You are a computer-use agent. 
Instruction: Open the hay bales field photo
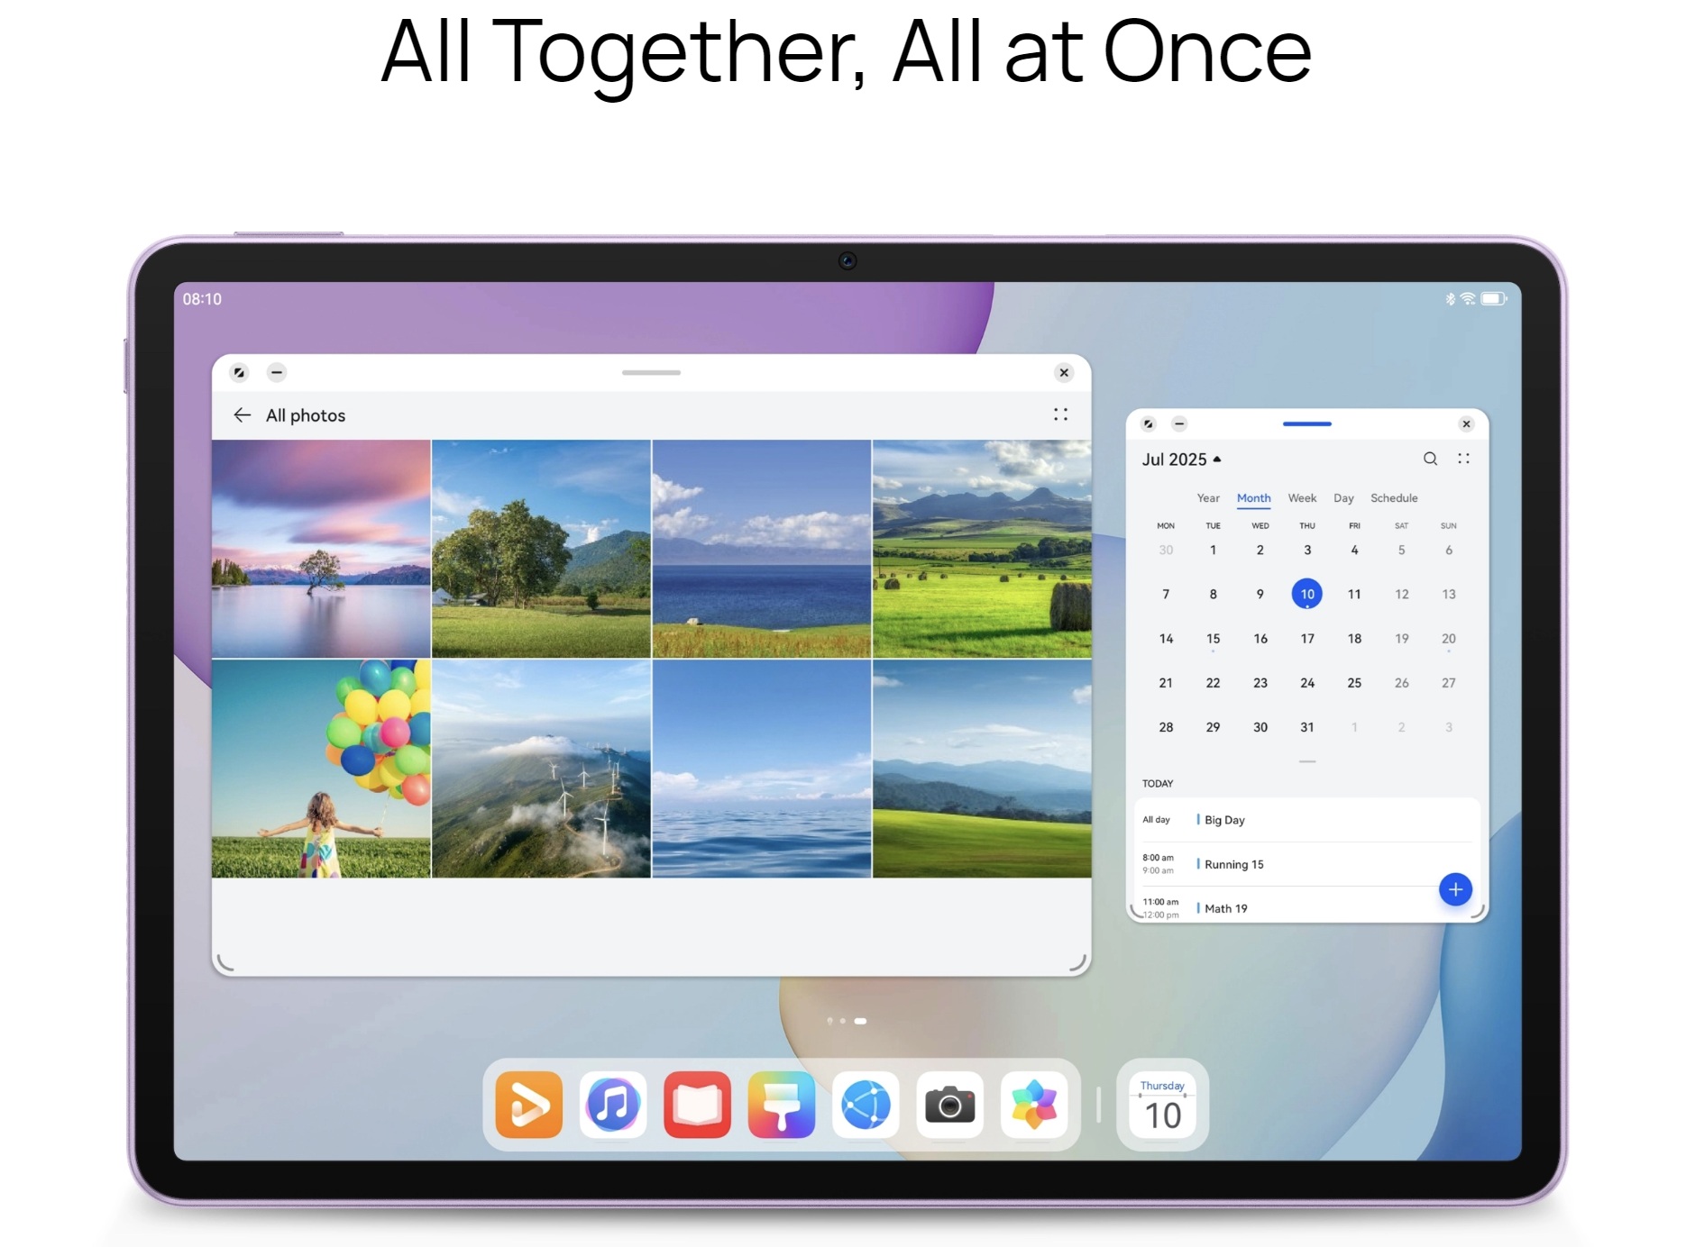[982, 549]
